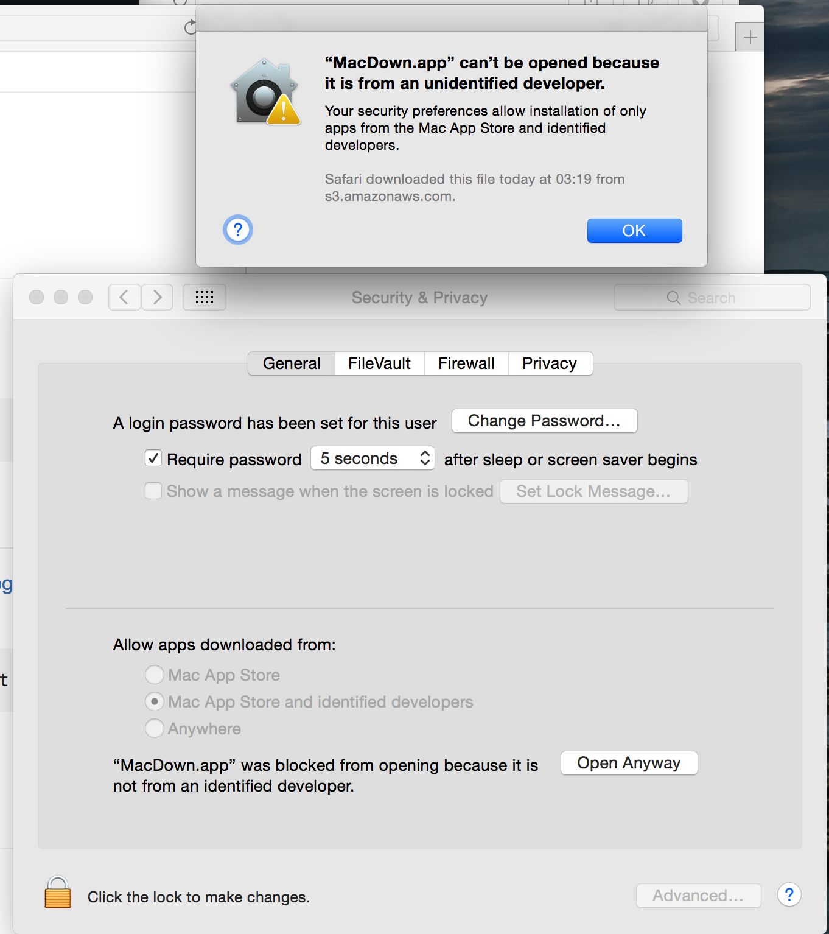Click "A login password has been set" text
829x934 pixels.
click(x=275, y=423)
